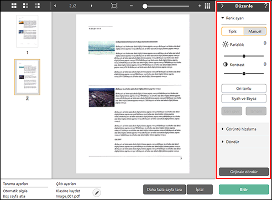
Task: Select the large thumbnail view icon
Action: click(x=14, y=6)
